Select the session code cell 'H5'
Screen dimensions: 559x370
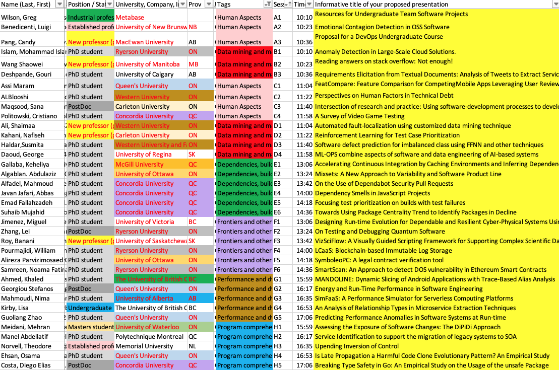(x=283, y=365)
